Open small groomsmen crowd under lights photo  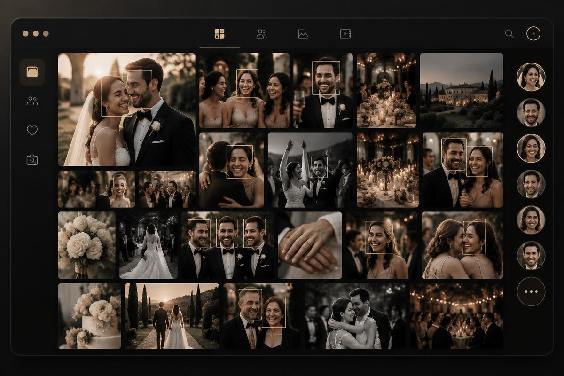167,189
